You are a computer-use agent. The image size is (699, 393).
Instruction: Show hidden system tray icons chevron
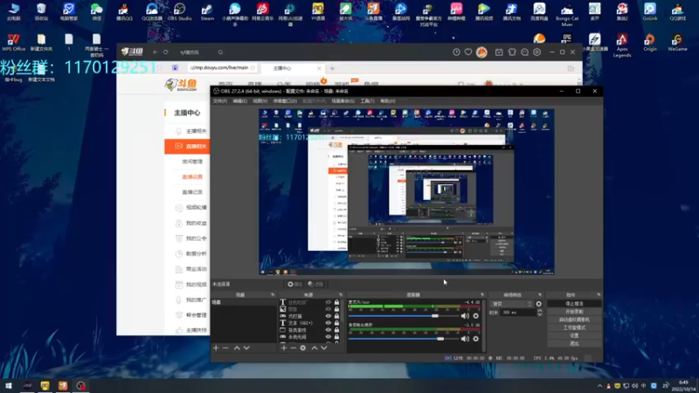(599, 386)
